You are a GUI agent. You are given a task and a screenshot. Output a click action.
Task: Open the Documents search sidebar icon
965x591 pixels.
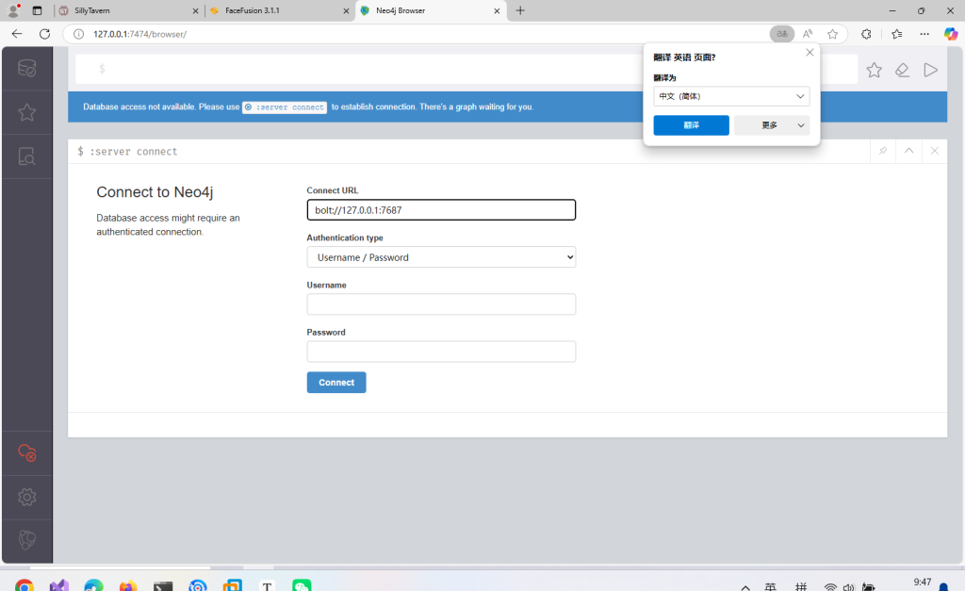(26, 156)
